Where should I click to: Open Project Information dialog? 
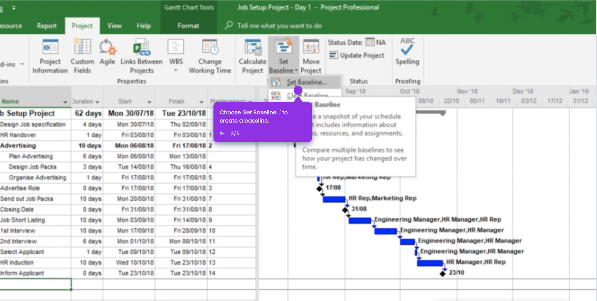point(50,56)
